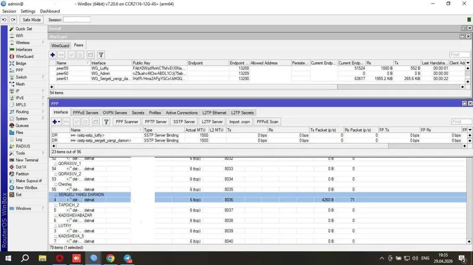
Task: Open Dashboard menu
Action: pos(50,11)
